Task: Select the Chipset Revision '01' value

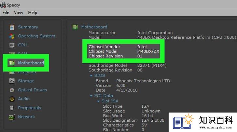Action: coord(140,56)
